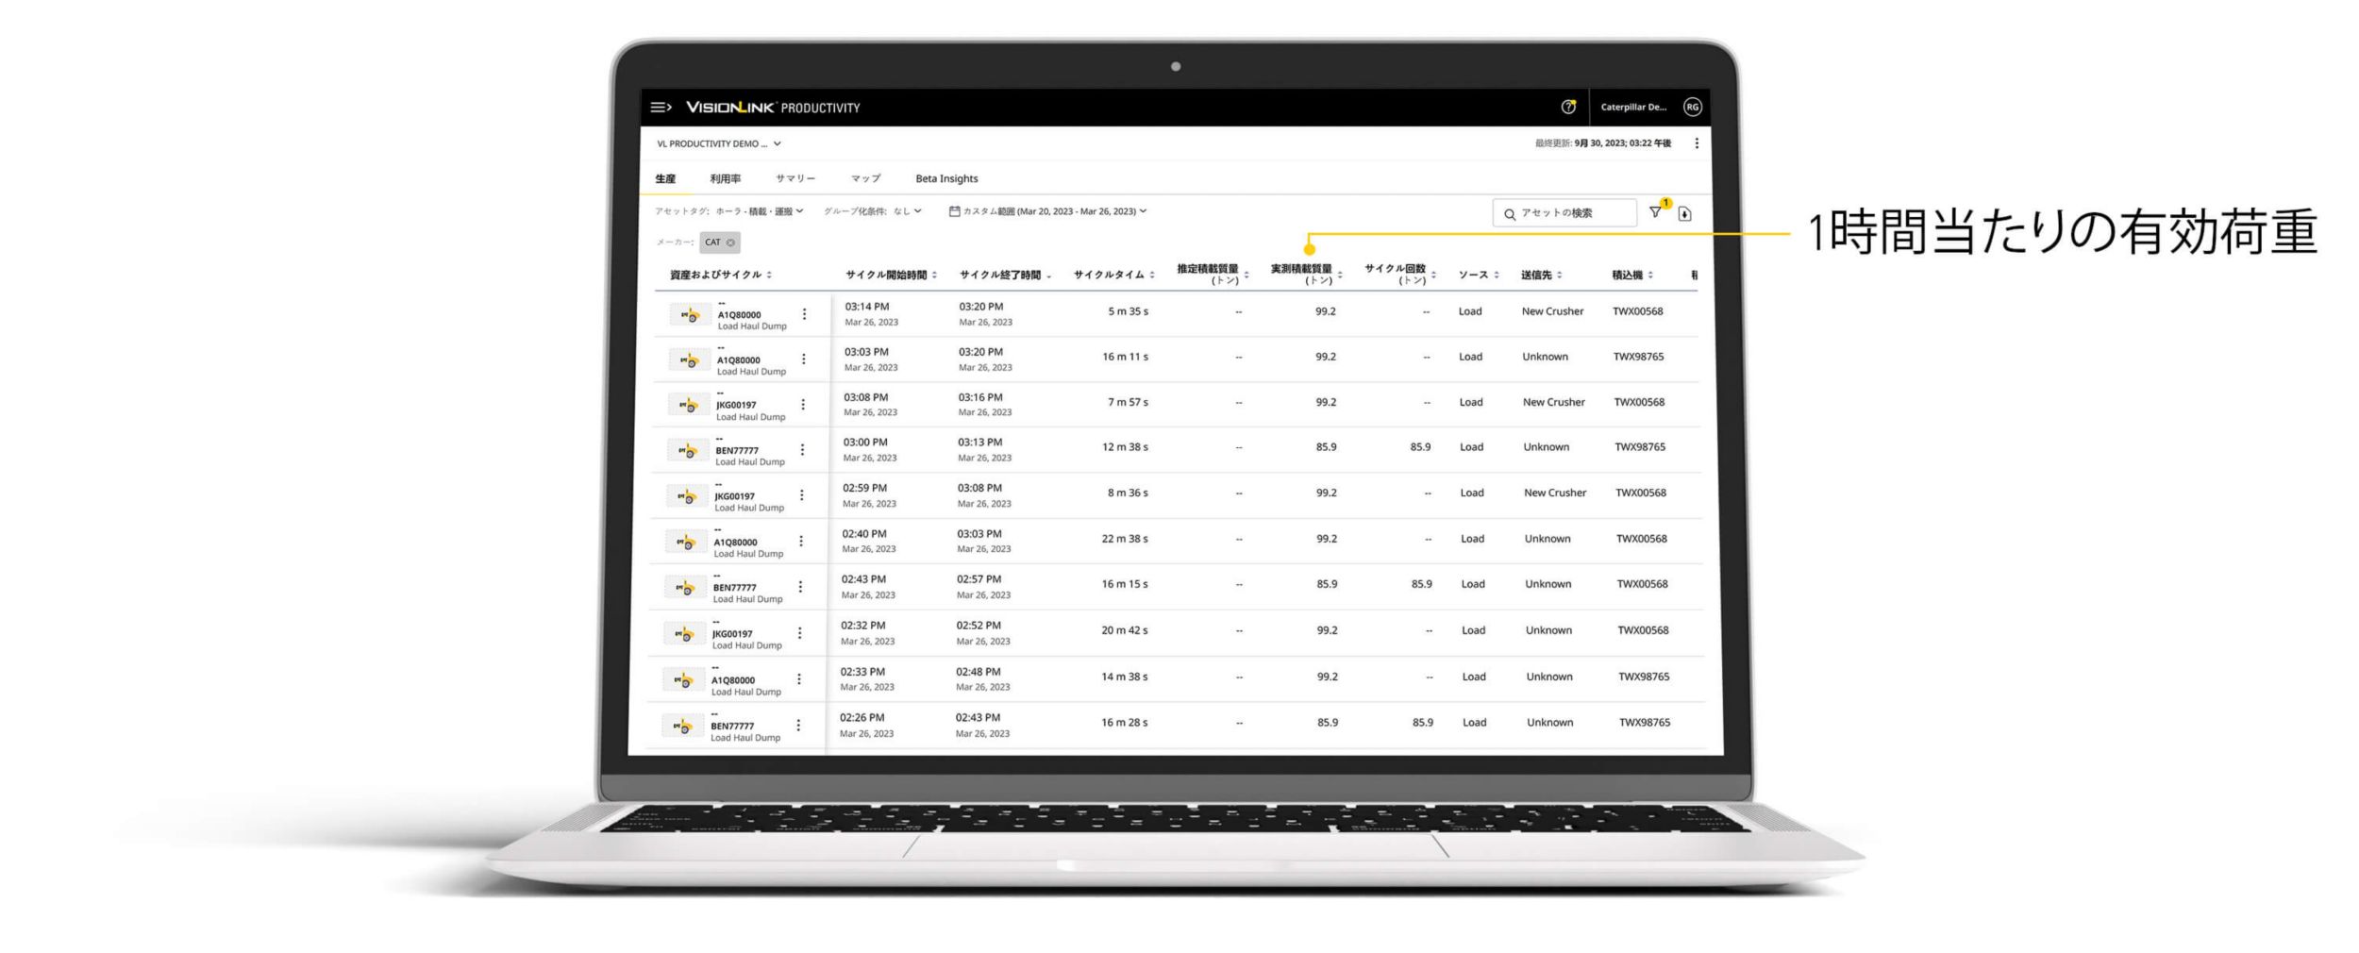Open the hamburger navigation menu
The width and height of the screenshot is (2359, 953).
point(661,108)
